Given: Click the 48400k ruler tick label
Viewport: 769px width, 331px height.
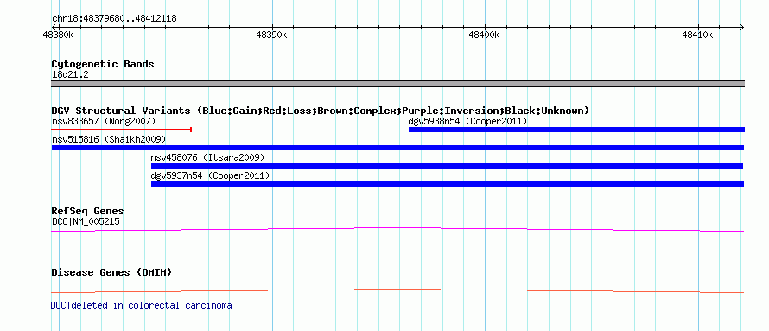Looking at the screenshot, I should tap(484, 35).
